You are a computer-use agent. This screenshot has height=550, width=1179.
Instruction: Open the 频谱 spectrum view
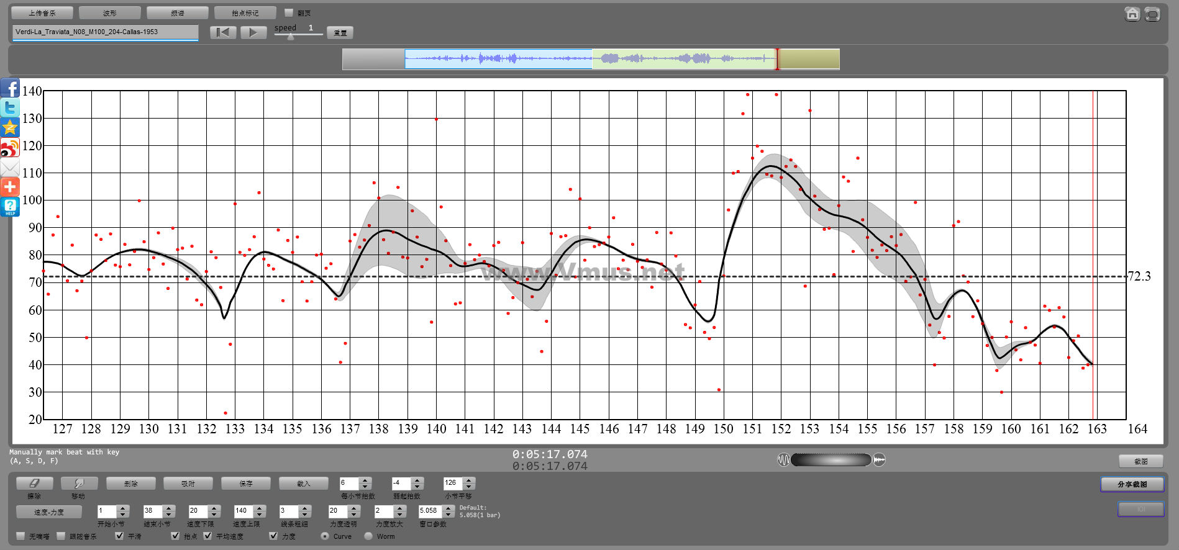coord(178,13)
